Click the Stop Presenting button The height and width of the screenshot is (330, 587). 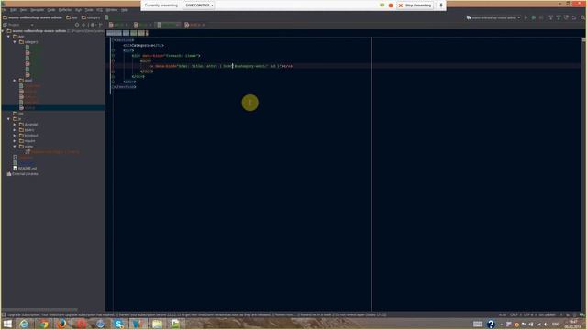[415, 5]
